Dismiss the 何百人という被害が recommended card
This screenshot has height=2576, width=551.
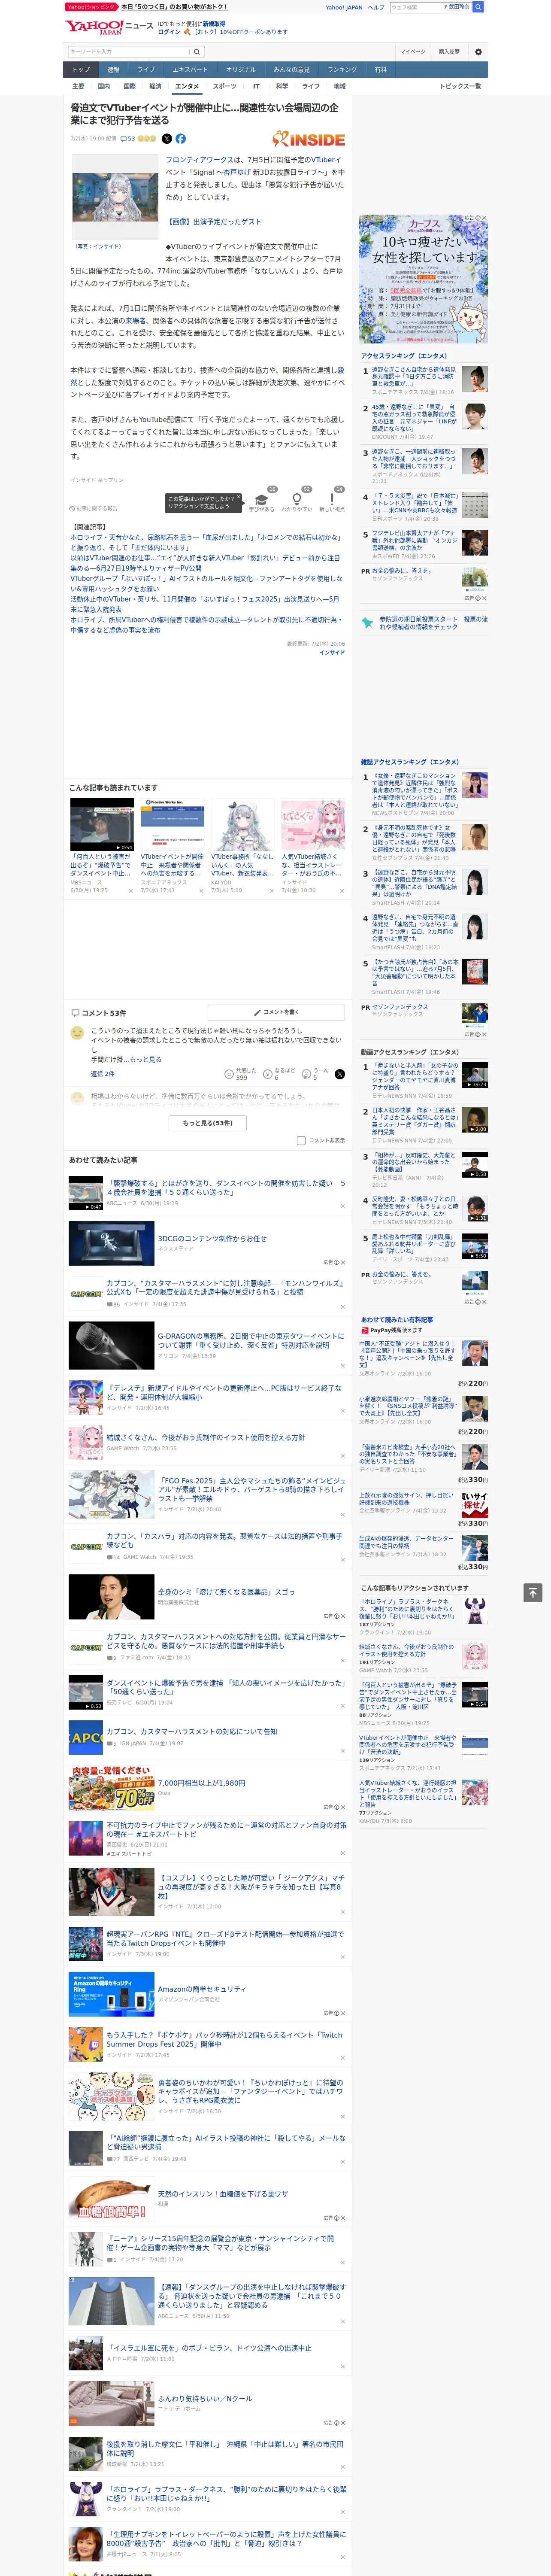click(x=131, y=891)
